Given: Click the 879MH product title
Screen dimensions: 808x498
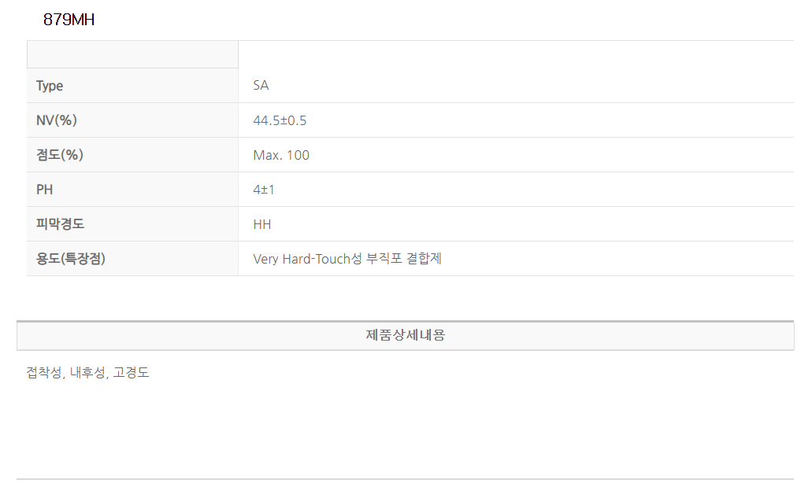Looking at the screenshot, I should [69, 20].
